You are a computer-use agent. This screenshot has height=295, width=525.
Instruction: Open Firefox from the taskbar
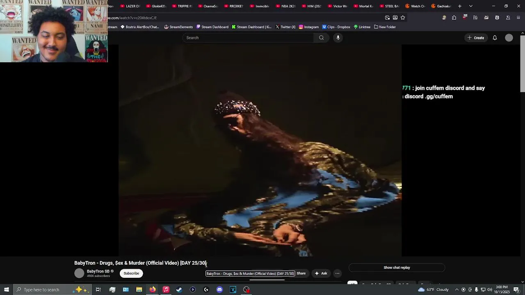[x=153, y=290]
